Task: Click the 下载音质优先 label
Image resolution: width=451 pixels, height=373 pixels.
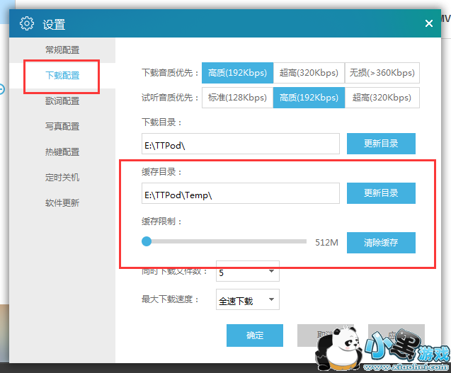Action: (170, 73)
